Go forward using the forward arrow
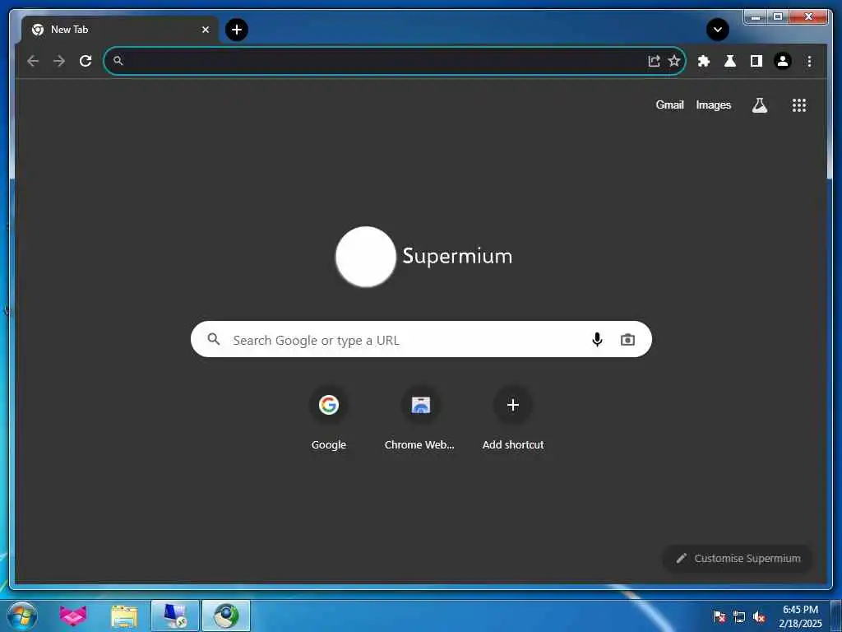 click(59, 61)
